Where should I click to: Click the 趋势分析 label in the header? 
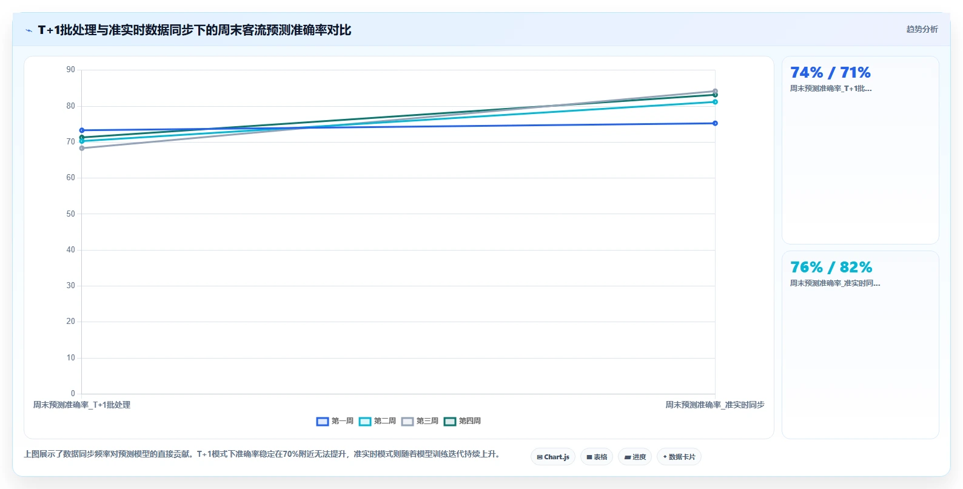(922, 29)
